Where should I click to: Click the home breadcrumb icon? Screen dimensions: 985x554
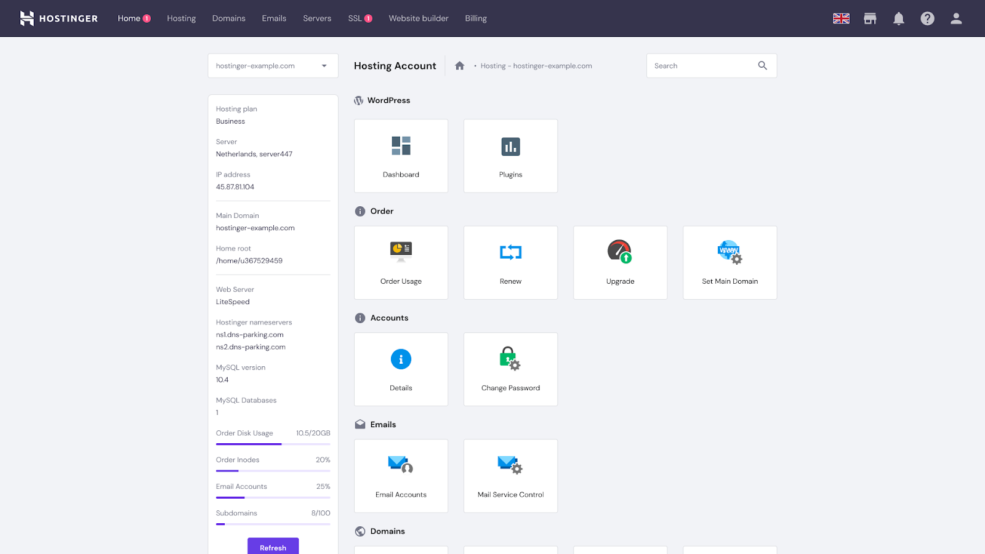459,65
